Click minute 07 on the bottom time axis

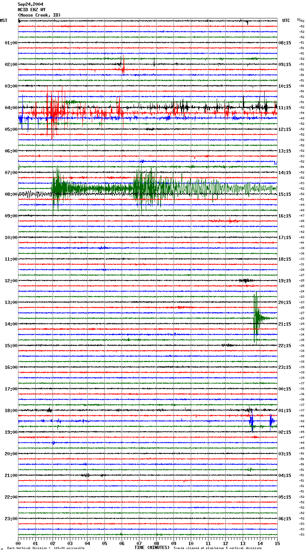point(139,543)
